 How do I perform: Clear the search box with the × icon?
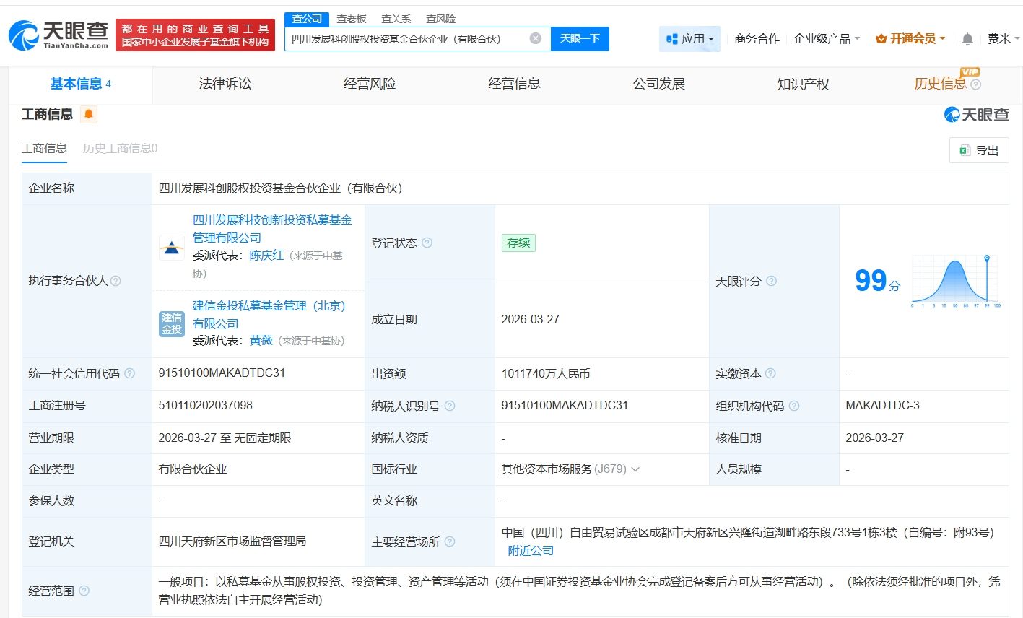(534, 38)
